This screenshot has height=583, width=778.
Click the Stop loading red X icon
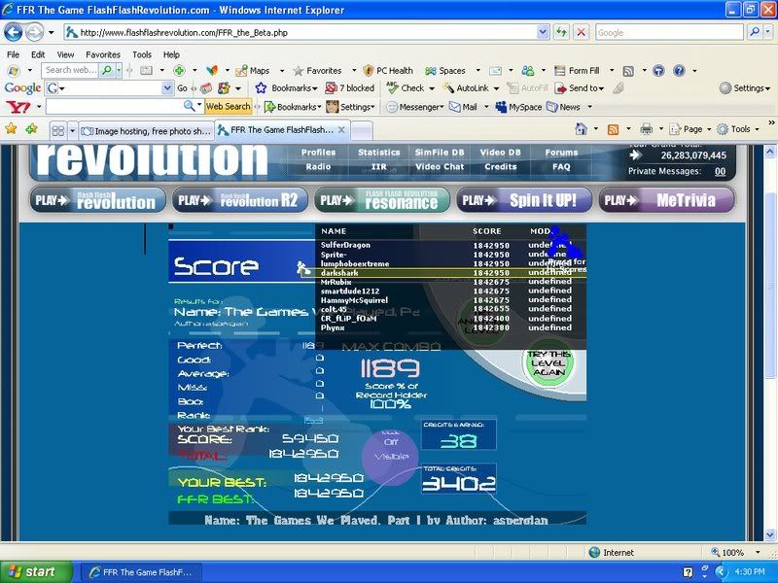[x=581, y=32]
